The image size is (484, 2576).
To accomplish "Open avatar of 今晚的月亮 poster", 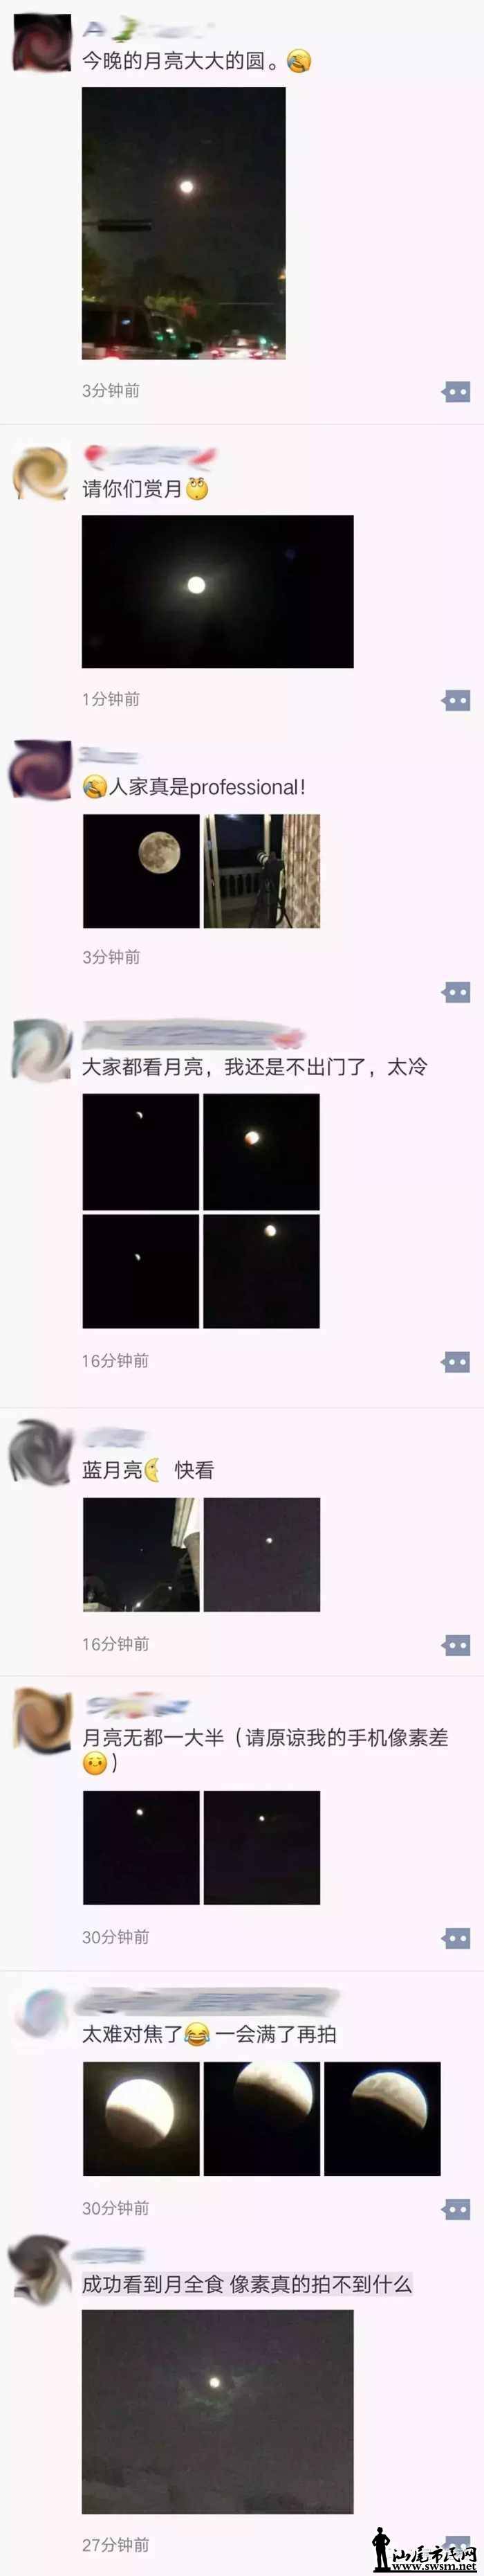I will [41, 42].
